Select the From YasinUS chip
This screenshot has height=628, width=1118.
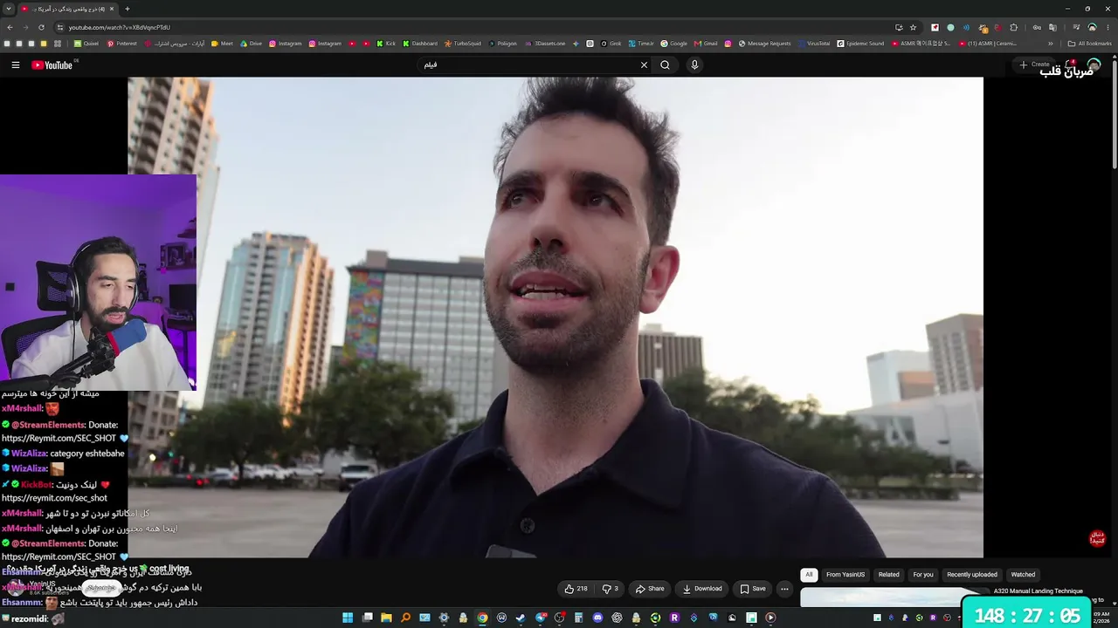coord(845,575)
